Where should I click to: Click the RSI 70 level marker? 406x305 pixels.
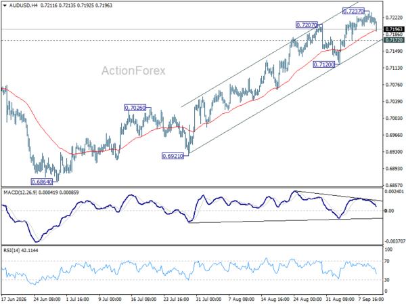(x=387, y=261)
